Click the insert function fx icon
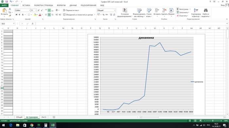 (33, 24)
